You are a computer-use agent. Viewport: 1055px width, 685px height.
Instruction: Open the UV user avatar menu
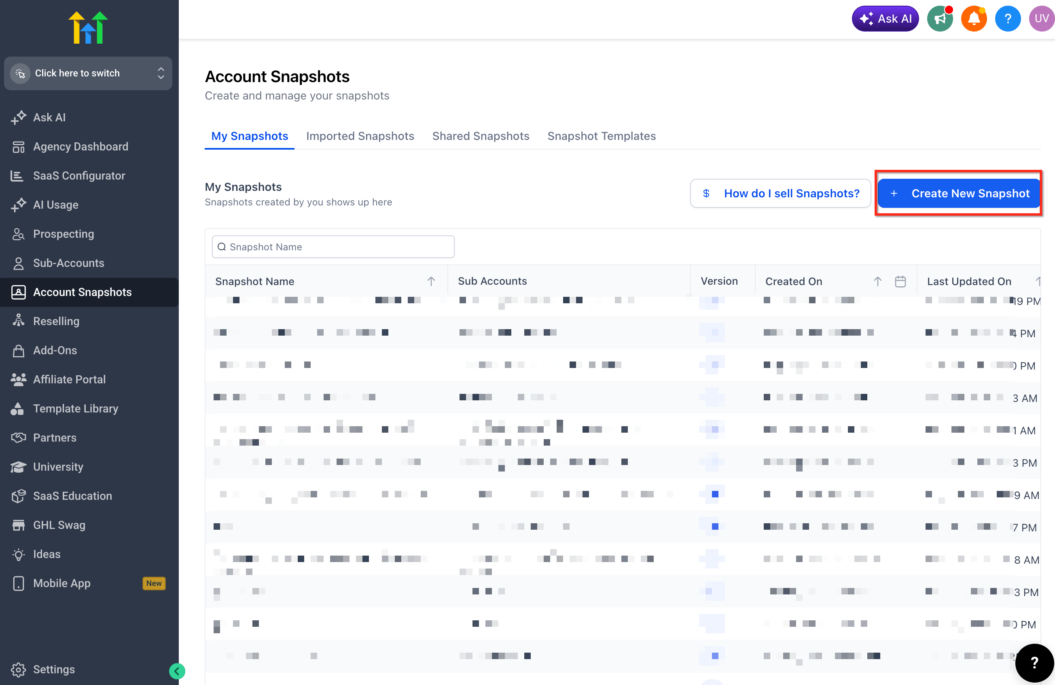tap(1041, 19)
